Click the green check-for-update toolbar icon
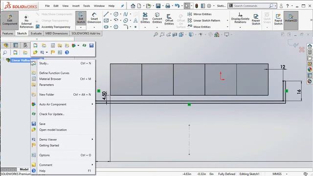 [x=84, y=45]
